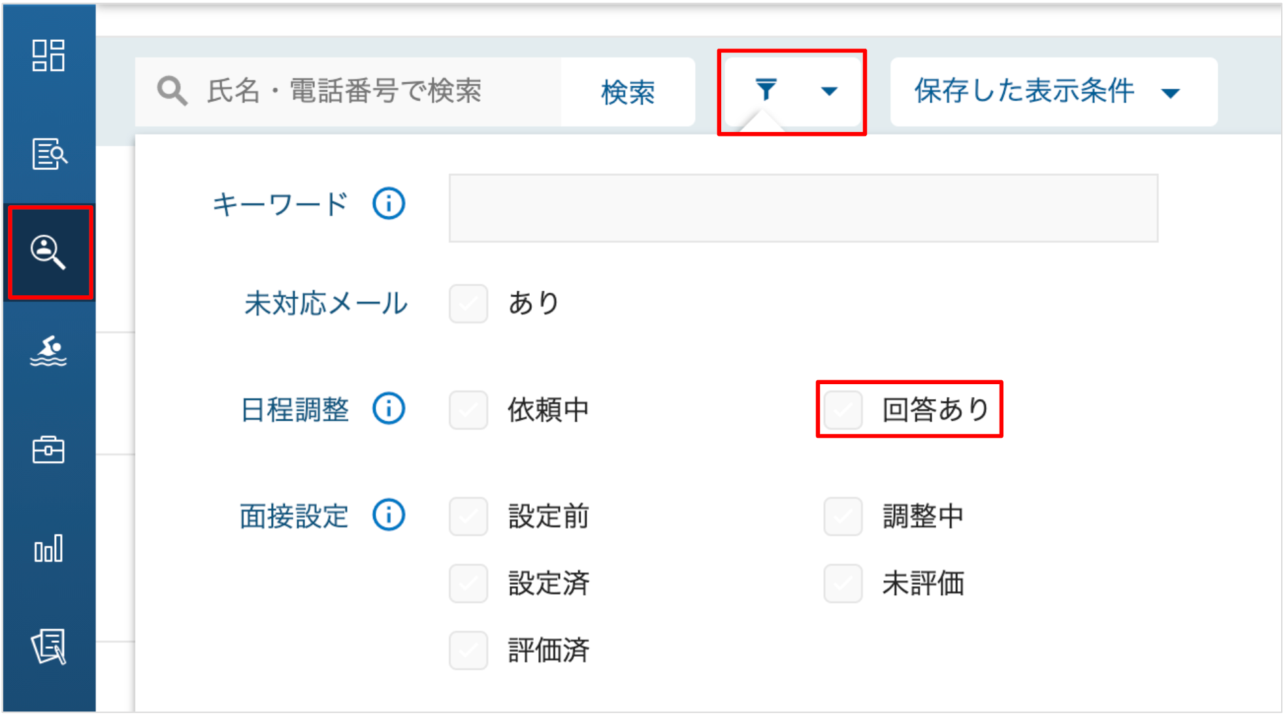The width and height of the screenshot is (1287, 720).
Task: Click the document search sidebar icon
Action: click(x=49, y=154)
